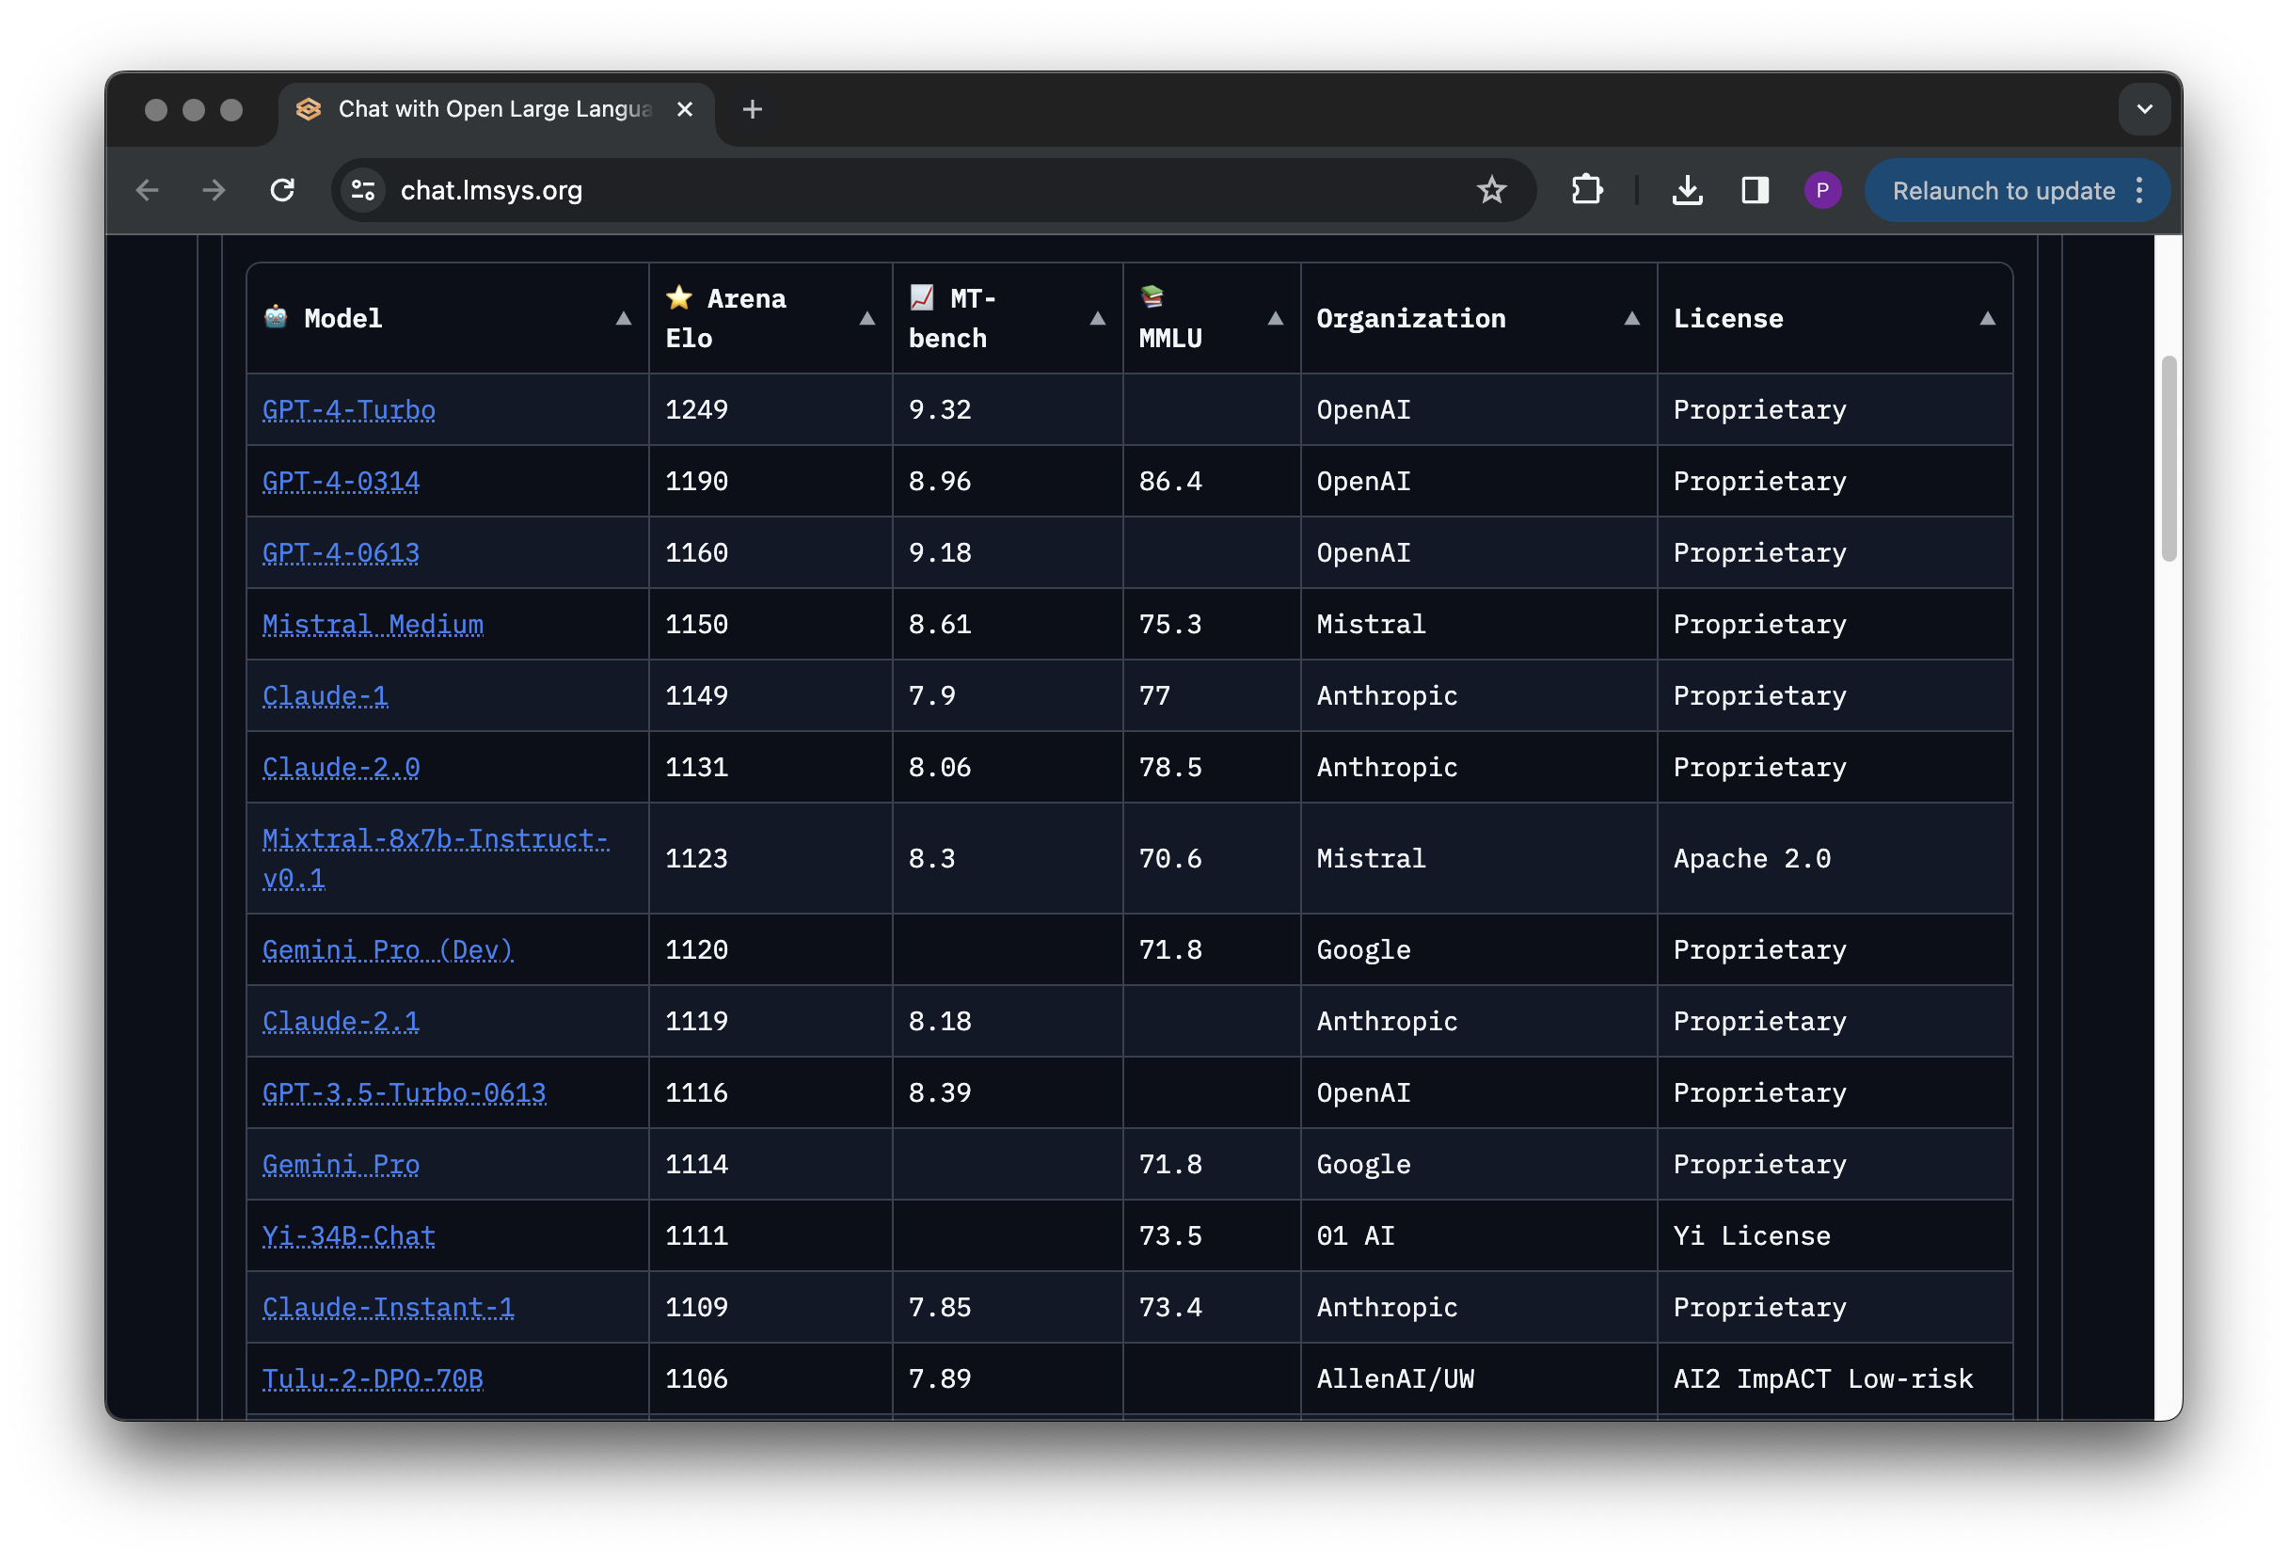Image resolution: width=2288 pixels, height=1560 pixels.
Task: Toggle sort order on the Organization column
Action: (1632, 318)
